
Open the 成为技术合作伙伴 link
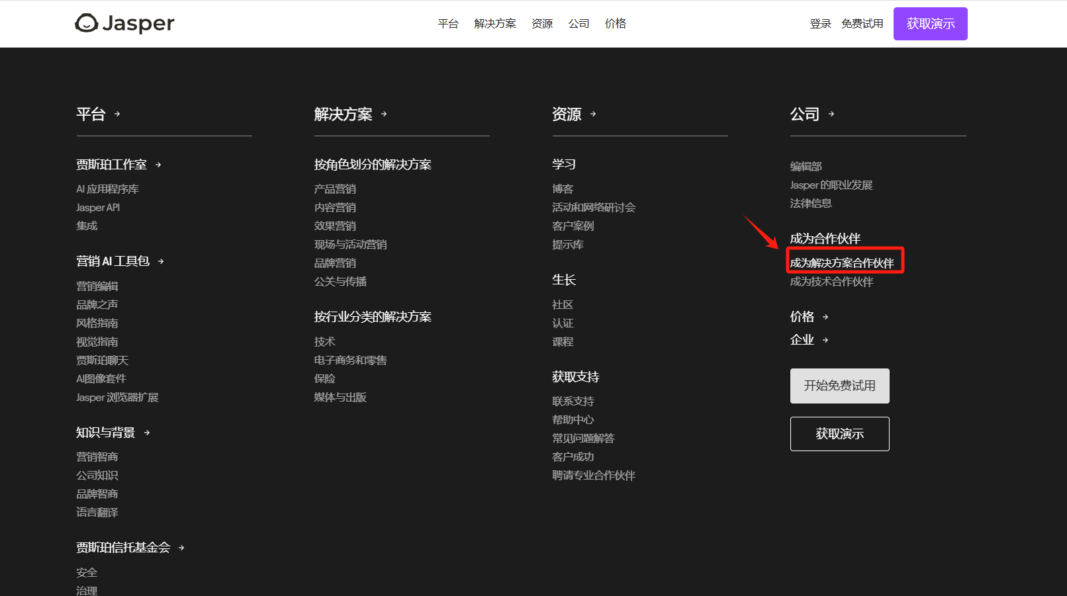tap(831, 282)
